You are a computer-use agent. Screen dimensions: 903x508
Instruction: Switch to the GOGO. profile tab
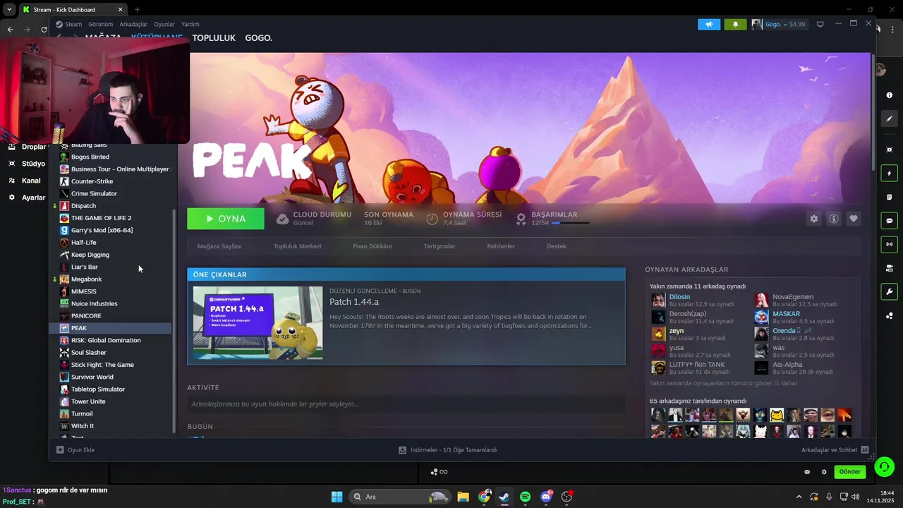258,38
